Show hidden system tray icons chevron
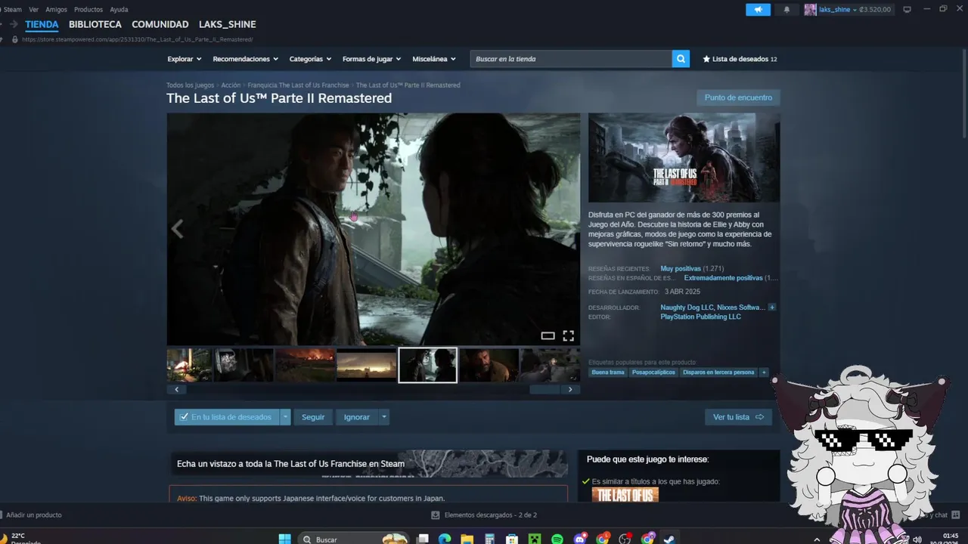 pos(817,539)
